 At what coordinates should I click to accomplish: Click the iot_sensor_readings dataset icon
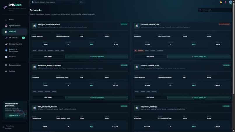pos(137,108)
